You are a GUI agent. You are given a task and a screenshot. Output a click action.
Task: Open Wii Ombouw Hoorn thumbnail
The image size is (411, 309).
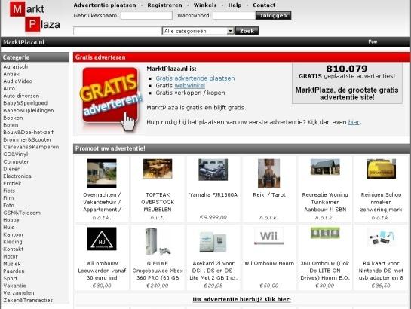[268, 236]
